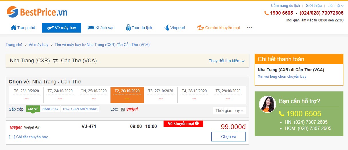Open the Khách sạn nav tab
The width and height of the screenshot is (348, 150).
[101, 28]
